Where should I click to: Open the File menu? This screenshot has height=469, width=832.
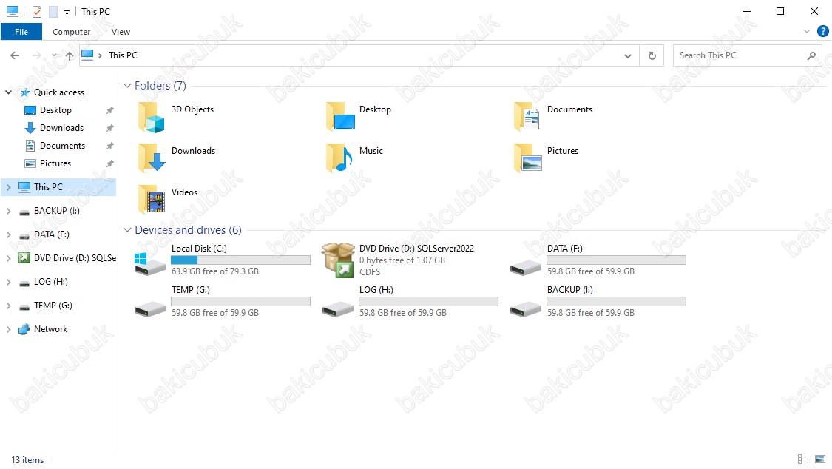pyautogui.click(x=21, y=32)
